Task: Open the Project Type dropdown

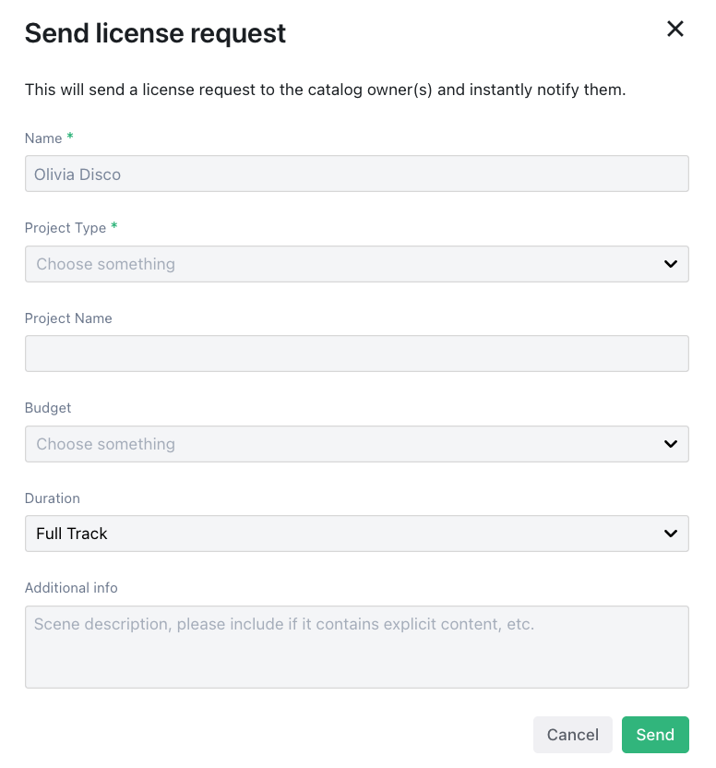Action: [x=356, y=264]
